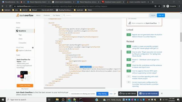Switch to the extent reports dependency tab
This screenshot has height=102, width=182.
pos(63,2)
